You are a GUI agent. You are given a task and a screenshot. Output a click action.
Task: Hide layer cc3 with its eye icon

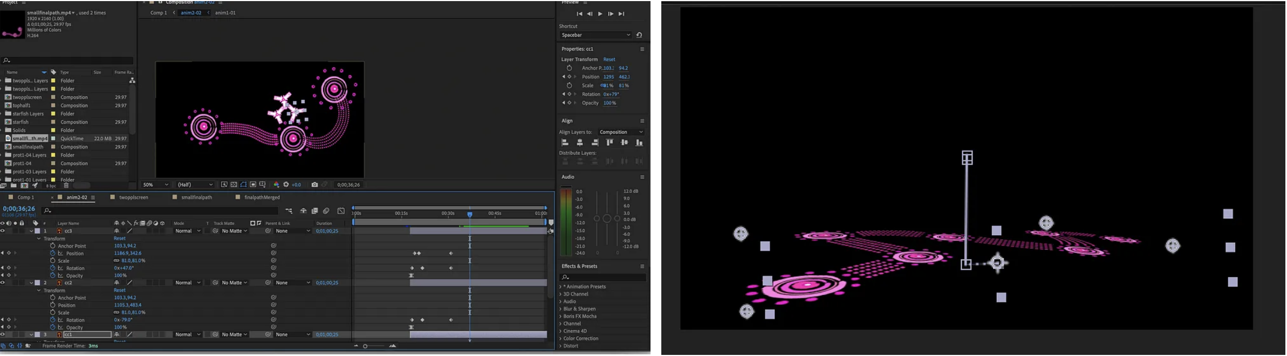3,231
